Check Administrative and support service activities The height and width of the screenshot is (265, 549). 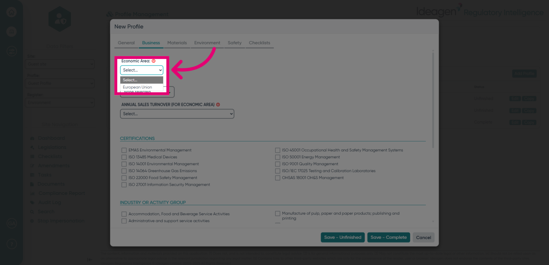(x=124, y=221)
